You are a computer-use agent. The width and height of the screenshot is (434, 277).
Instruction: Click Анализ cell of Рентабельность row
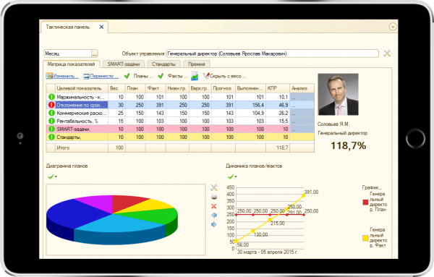[x=302, y=122]
